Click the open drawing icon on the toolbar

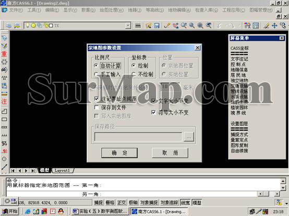[149, 26]
